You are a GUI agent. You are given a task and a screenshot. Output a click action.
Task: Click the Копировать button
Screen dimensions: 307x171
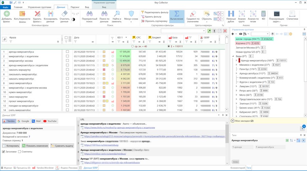pos(11,146)
